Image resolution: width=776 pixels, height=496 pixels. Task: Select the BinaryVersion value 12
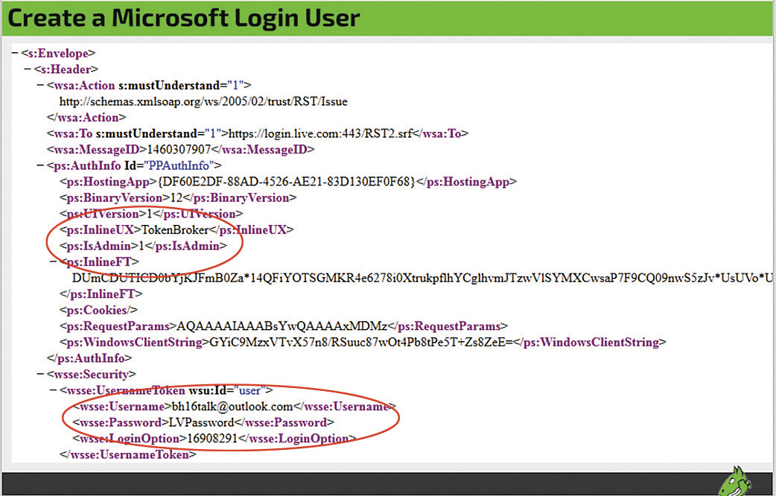[x=176, y=197]
